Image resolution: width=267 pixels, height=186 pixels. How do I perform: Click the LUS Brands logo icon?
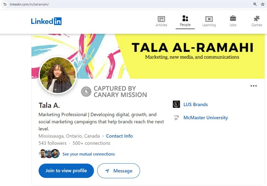pyautogui.click(x=176, y=104)
